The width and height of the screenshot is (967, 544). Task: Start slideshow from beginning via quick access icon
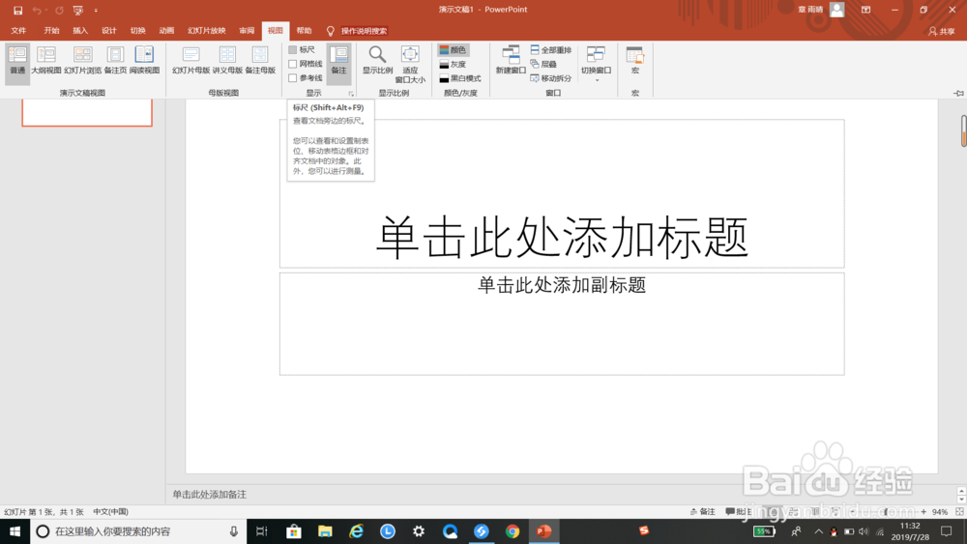(77, 11)
